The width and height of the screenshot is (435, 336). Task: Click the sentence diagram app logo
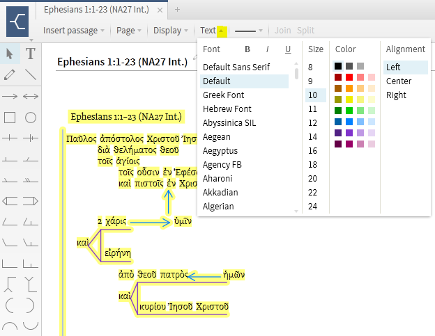17,22
